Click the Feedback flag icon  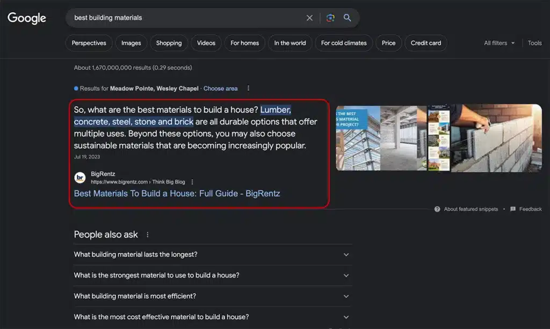pyautogui.click(x=513, y=209)
